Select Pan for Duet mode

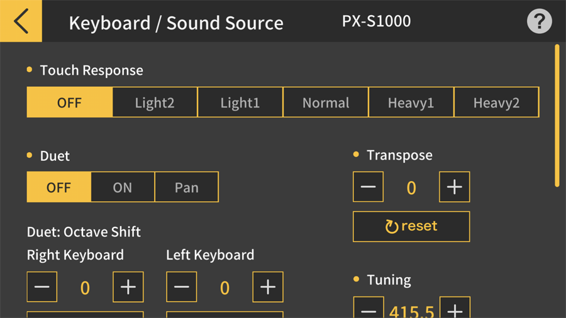coord(187,187)
